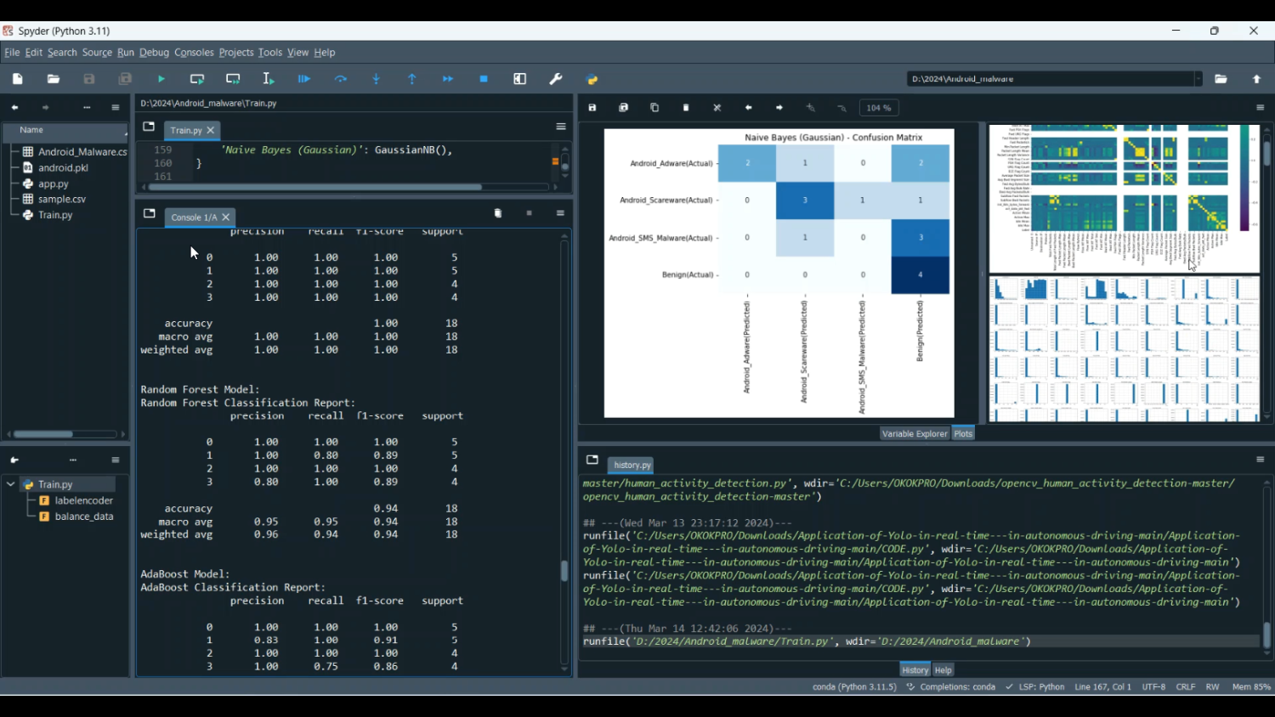
Task: Click Run current cell toolbar icon
Action: (x=197, y=79)
